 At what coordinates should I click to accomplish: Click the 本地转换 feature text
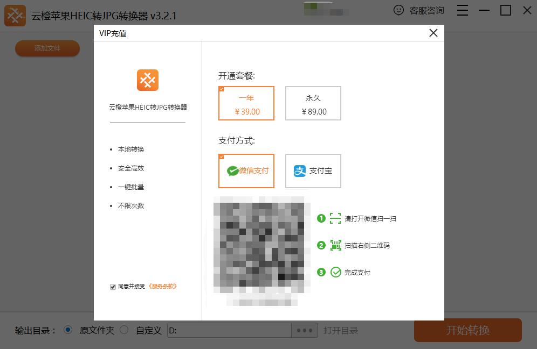pos(131,149)
